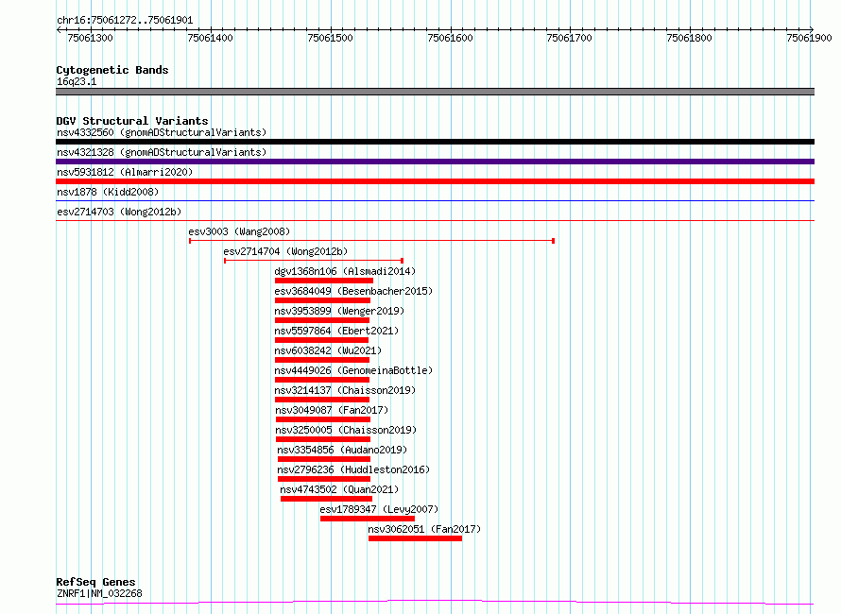The width and height of the screenshot is (841, 614).
Task: Click ruler position 75061300
Action: tap(90, 38)
